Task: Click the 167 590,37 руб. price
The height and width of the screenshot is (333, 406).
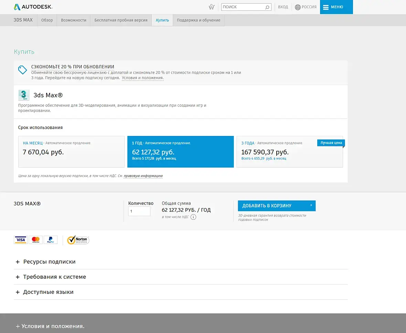Action: (265, 152)
